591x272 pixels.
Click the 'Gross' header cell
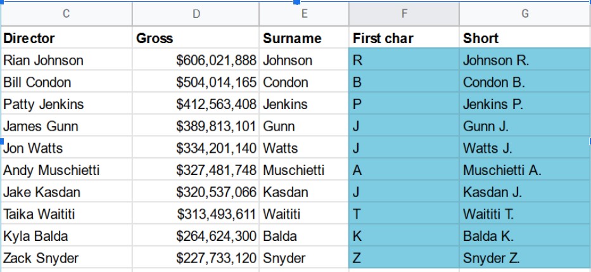196,38
